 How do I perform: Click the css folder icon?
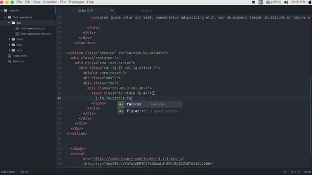point(13,23)
